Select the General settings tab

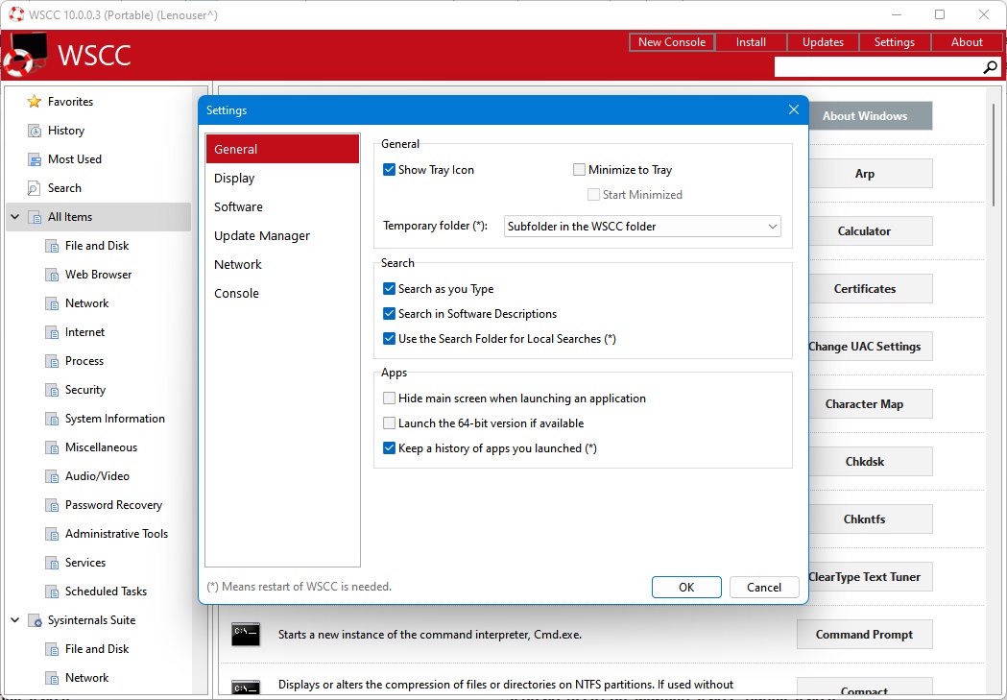coord(282,149)
